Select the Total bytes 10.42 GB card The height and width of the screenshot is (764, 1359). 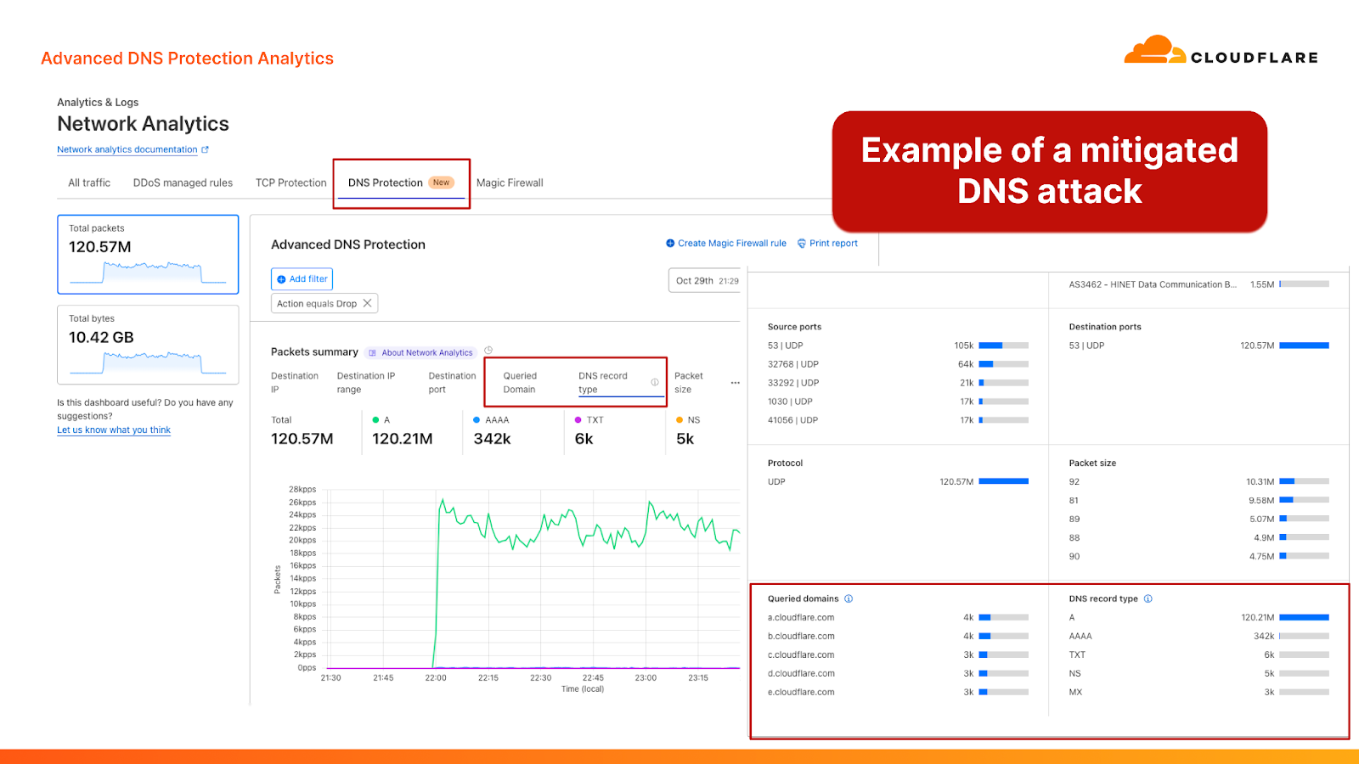click(x=148, y=345)
